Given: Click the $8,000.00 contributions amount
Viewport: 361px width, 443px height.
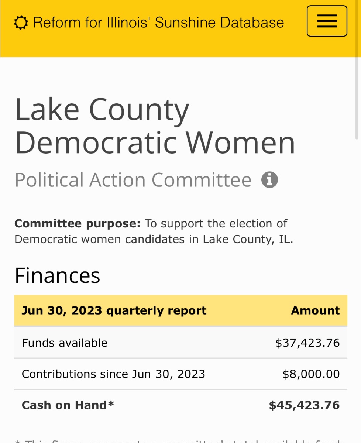Looking at the screenshot, I should pos(311,374).
